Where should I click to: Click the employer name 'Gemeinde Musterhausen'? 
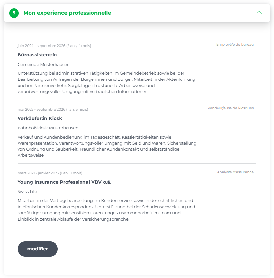[44, 64]
